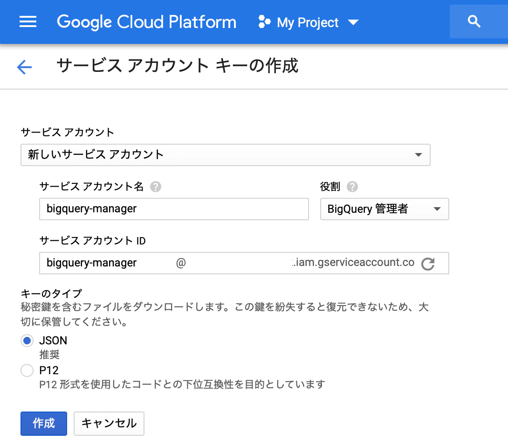This screenshot has height=447, width=508.
Task: Open the BigQuery 管理者 role dropdown
Action: point(384,209)
